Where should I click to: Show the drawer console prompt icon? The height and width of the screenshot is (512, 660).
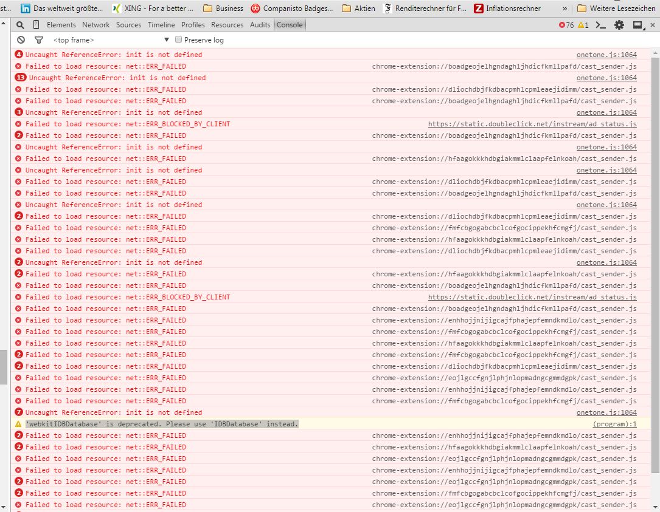tap(600, 26)
